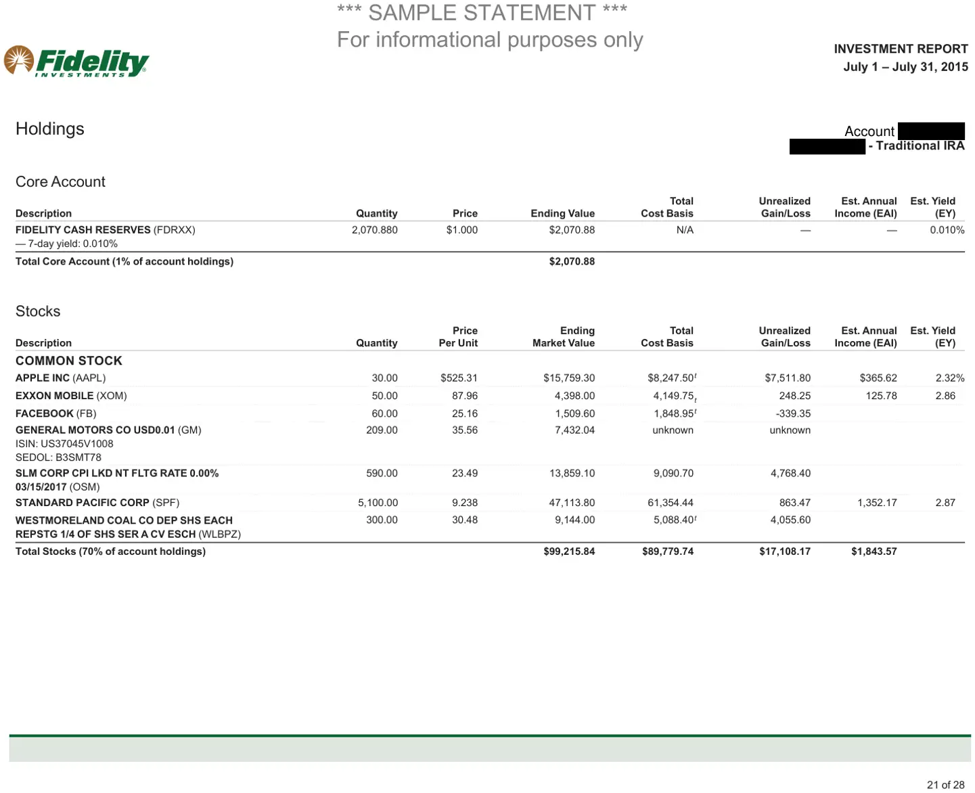The width and height of the screenshot is (975, 793).
Task: Select the $1.000 price value
Action: pyautogui.click(x=462, y=230)
